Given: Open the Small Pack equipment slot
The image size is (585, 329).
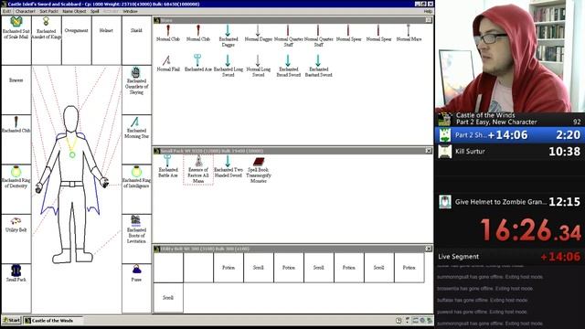Looking at the screenshot, I should [x=16, y=271].
